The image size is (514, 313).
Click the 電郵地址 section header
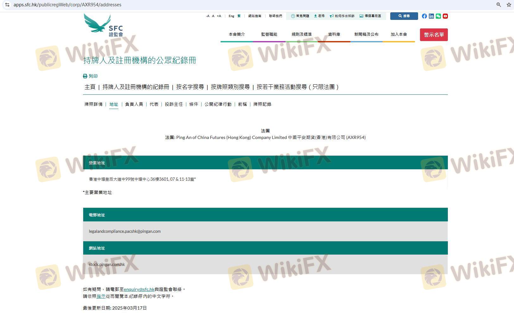coord(265,214)
